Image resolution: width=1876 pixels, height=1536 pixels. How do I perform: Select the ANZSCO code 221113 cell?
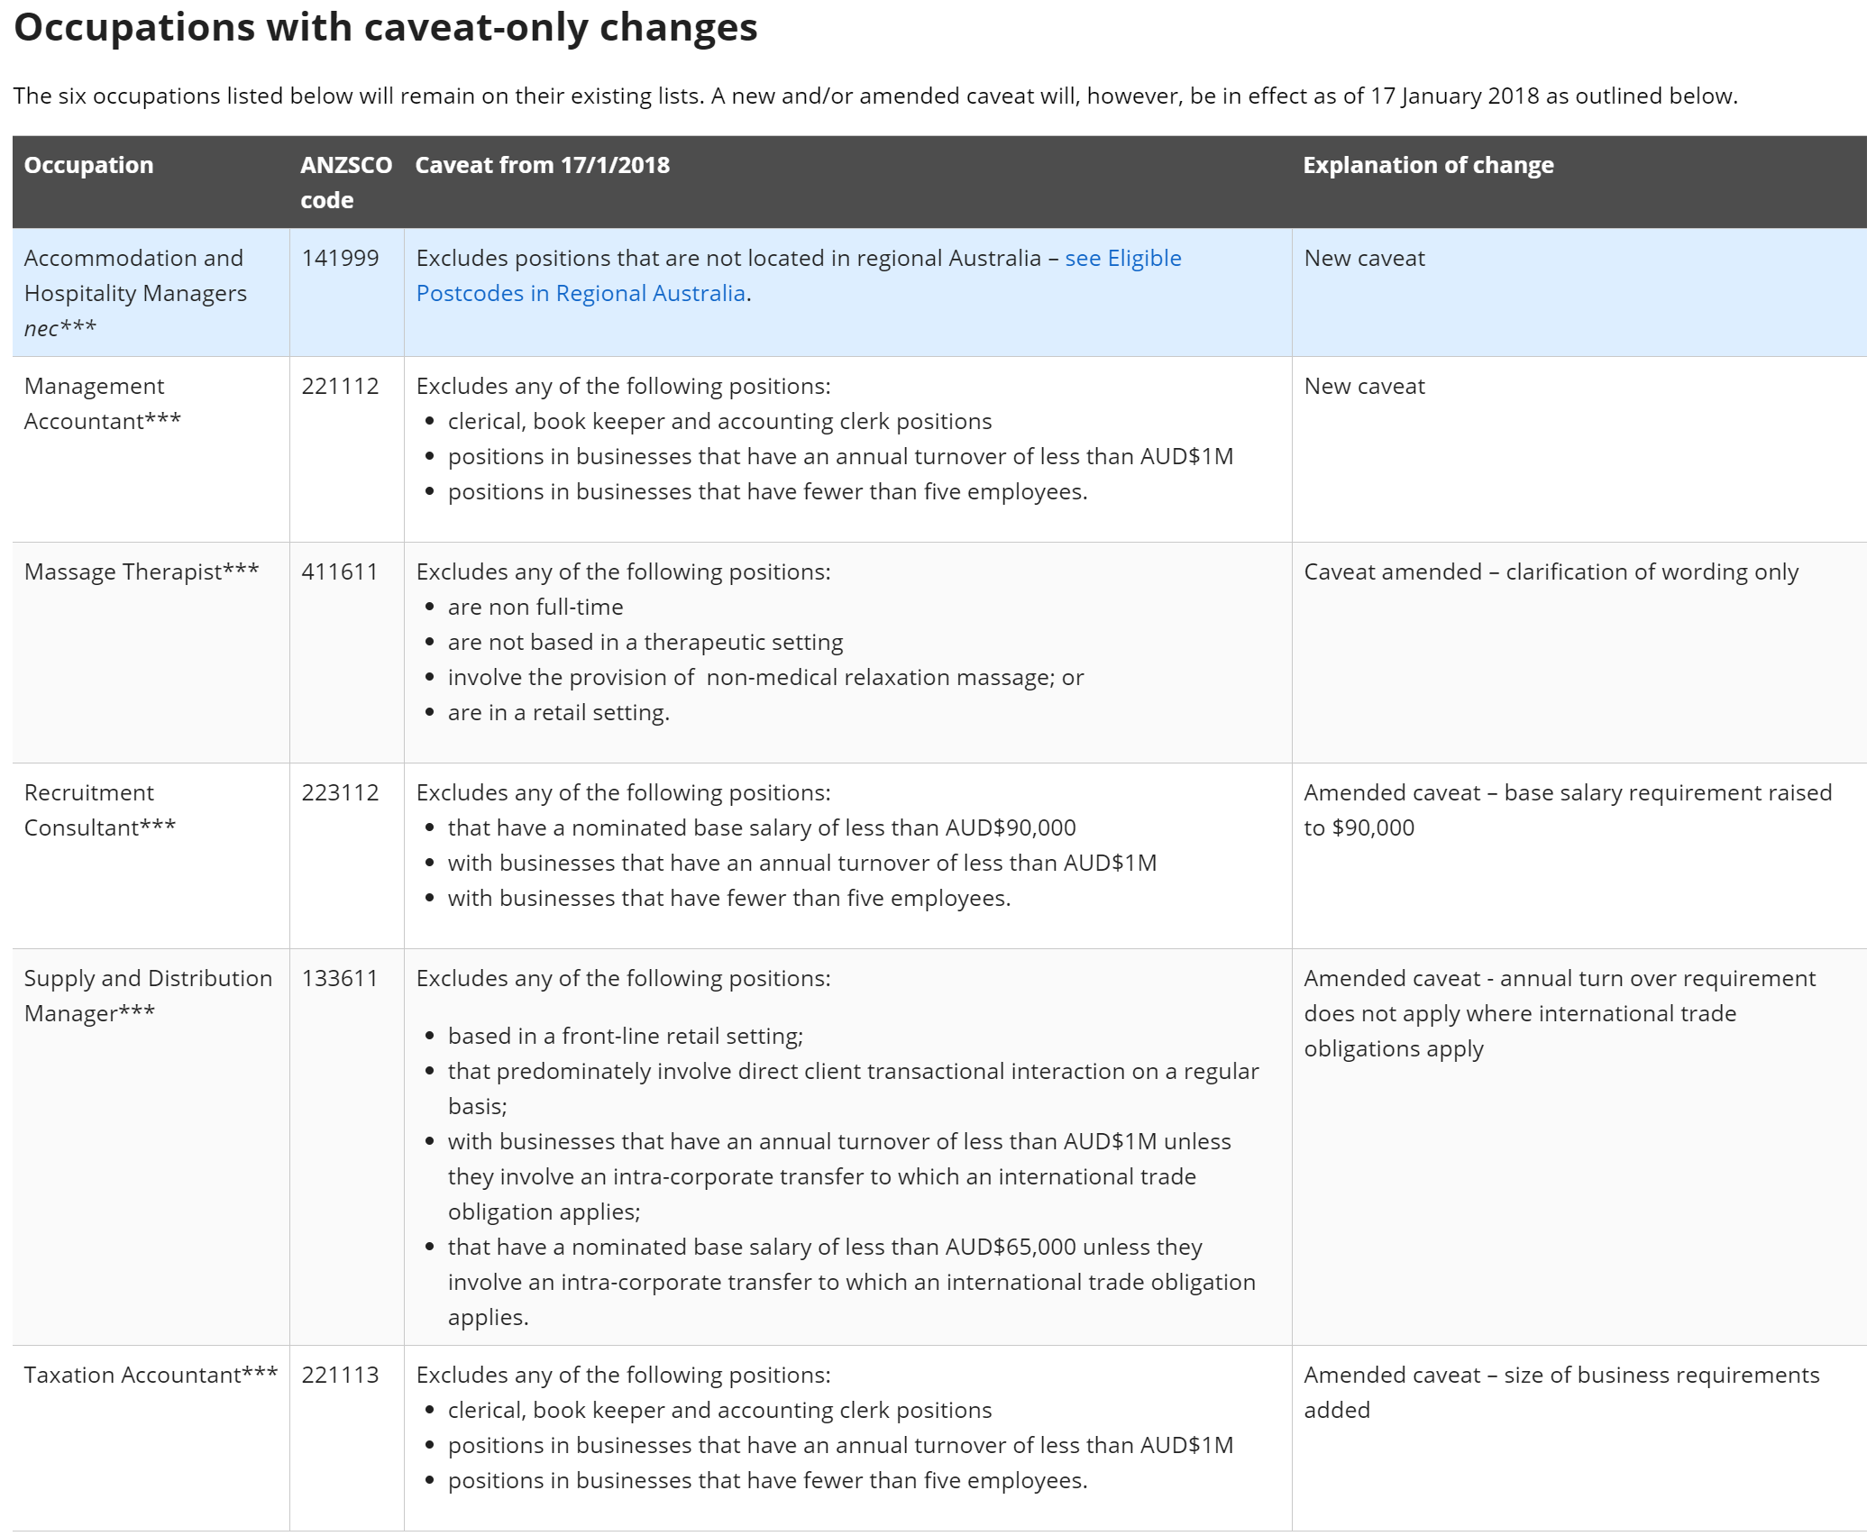[340, 1376]
